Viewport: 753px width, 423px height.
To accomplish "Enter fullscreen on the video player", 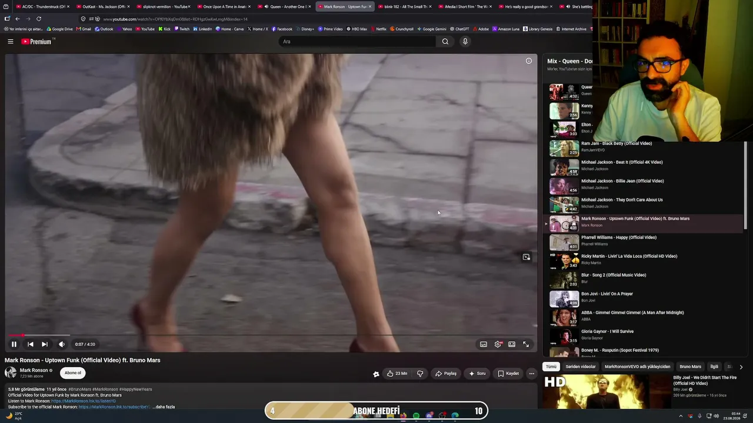I will 526,344.
